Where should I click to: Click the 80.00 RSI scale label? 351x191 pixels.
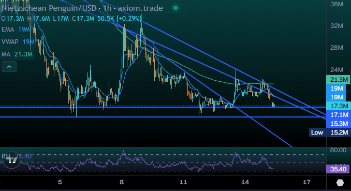[x=338, y=150]
